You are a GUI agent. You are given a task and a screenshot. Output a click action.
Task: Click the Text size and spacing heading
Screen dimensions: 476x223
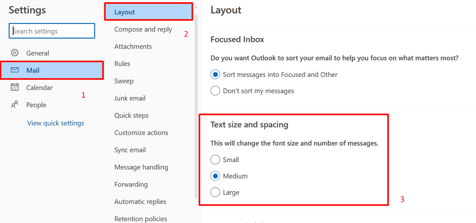coord(249,125)
